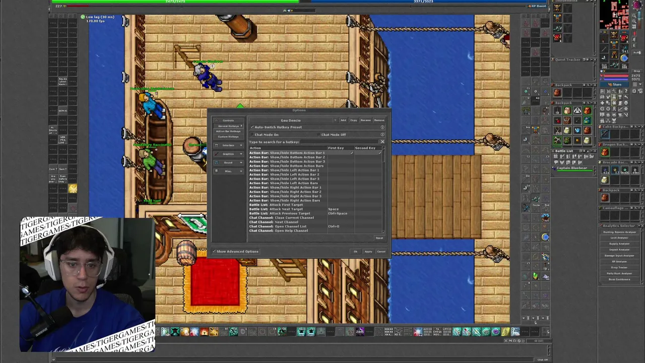Open the Custom Hotkeys page

click(x=228, y=137)
